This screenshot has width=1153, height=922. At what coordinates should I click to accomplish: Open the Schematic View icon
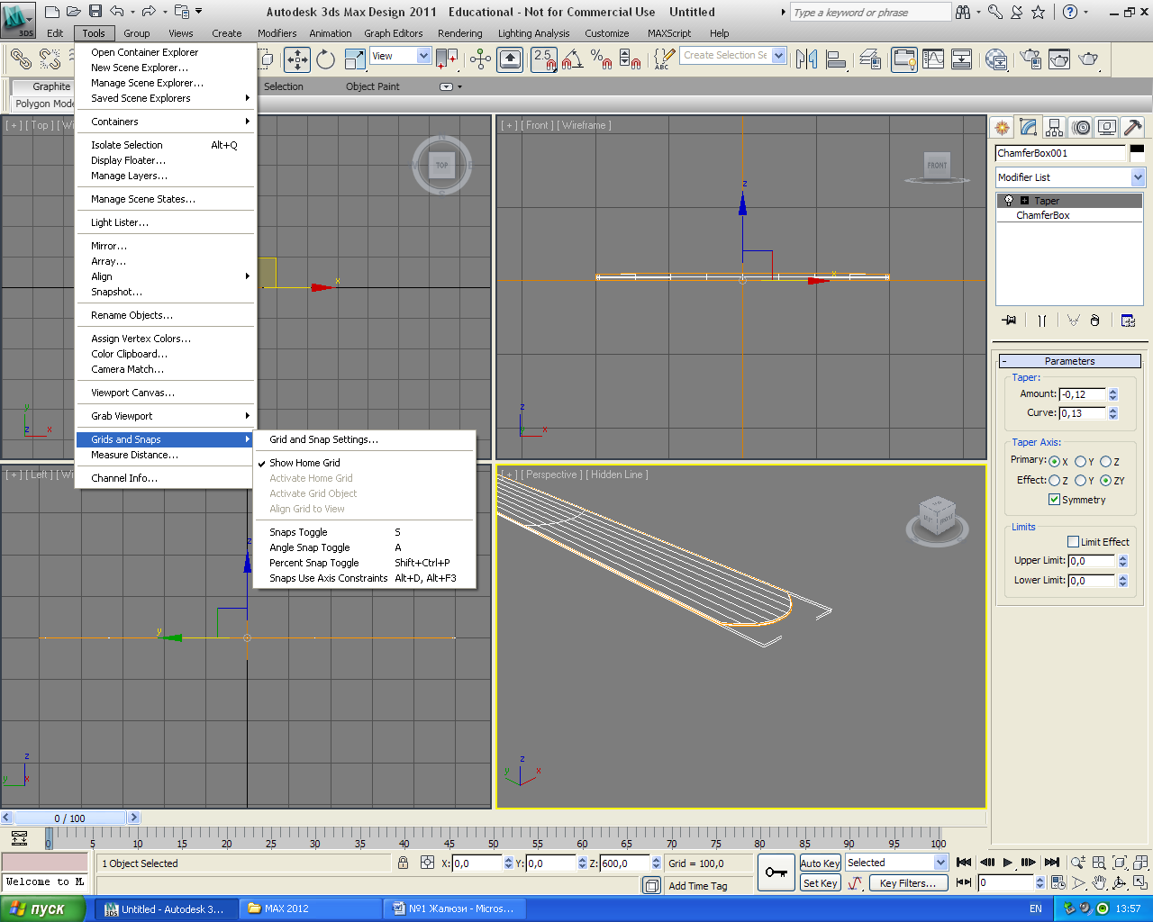click(x=962, y=59)
